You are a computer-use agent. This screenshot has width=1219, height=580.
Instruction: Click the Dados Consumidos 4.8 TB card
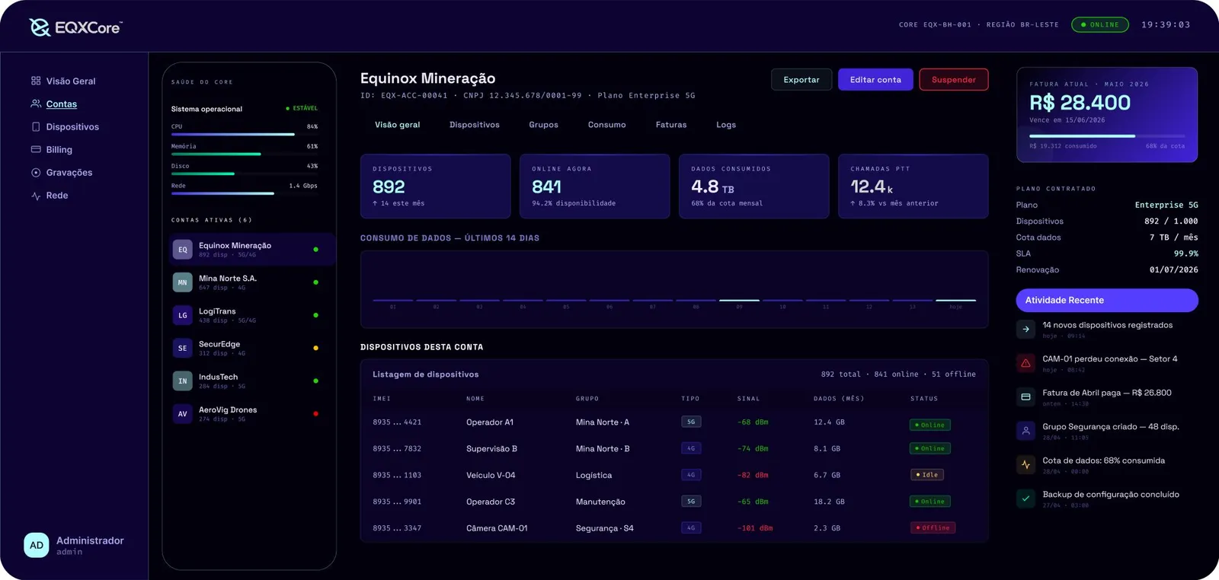(x=753, y=186)
